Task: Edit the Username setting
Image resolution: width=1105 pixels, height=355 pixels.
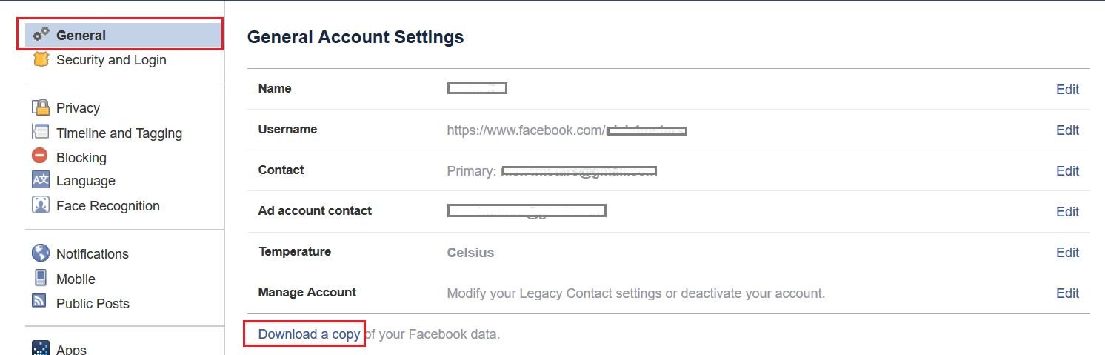Action: coord(1067,130)
